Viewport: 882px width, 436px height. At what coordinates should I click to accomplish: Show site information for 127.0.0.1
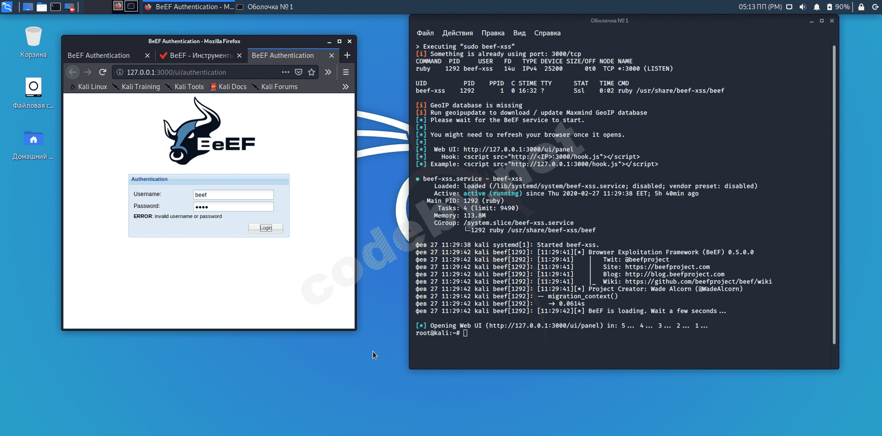pos(120,72)
